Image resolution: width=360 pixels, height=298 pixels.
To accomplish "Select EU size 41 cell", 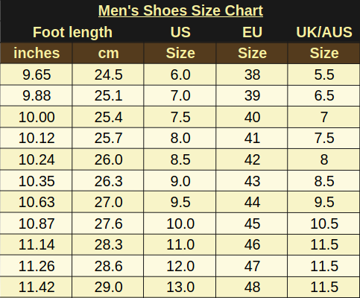I will (252, 138).
